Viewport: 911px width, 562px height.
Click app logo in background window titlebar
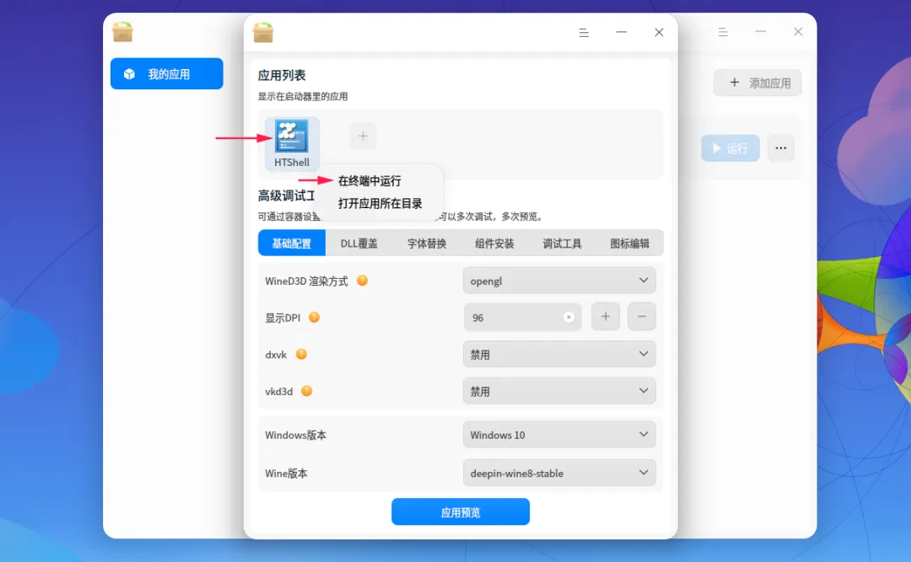[x=122, y=32]
